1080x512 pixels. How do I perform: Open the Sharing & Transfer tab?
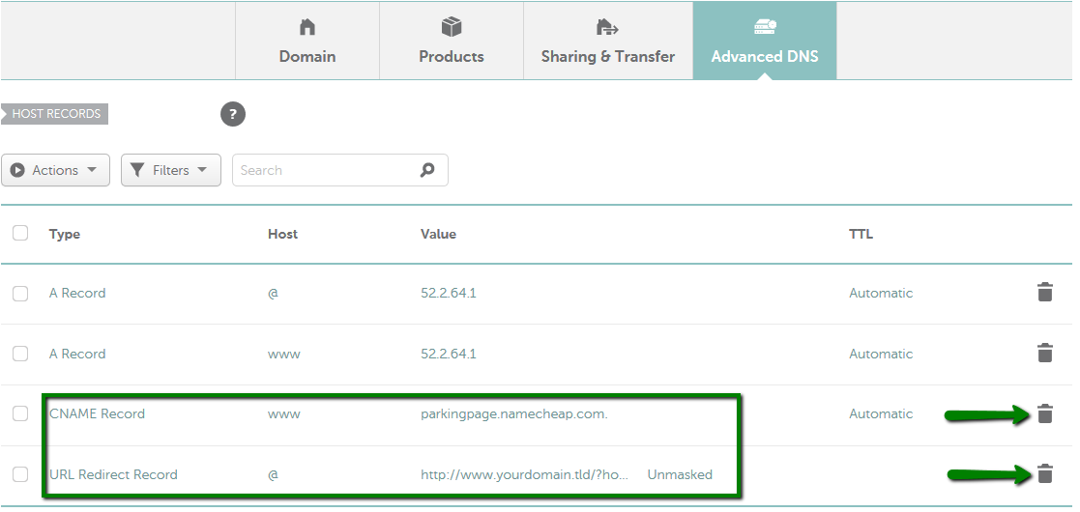(x=608, y=41)
